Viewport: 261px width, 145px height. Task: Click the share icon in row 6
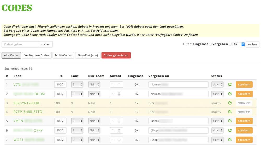tap(230, 130)
